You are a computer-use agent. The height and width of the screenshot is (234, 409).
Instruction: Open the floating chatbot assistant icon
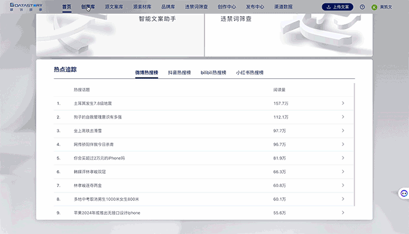coord(404,193)
